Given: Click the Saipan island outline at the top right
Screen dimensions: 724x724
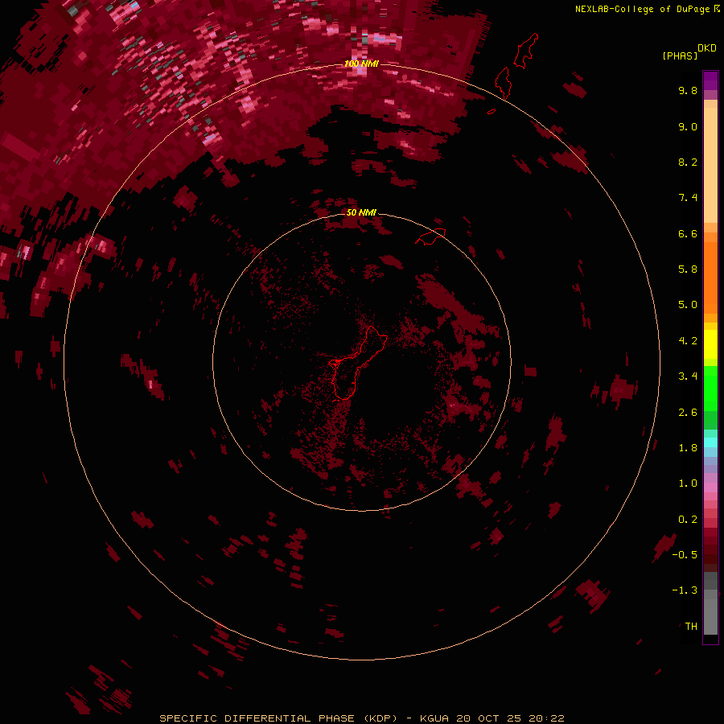Looking at the screenshot, I should pos(526,51).
